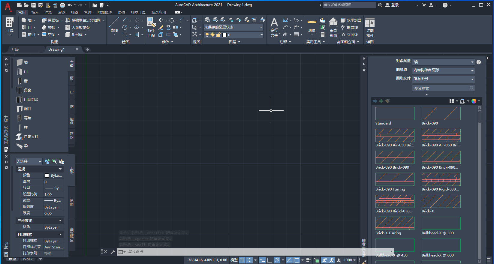The height and width of the screenshot is (264, 494).
Task: Select the 自定义柱 custom column tool
Action: (31, 137)
